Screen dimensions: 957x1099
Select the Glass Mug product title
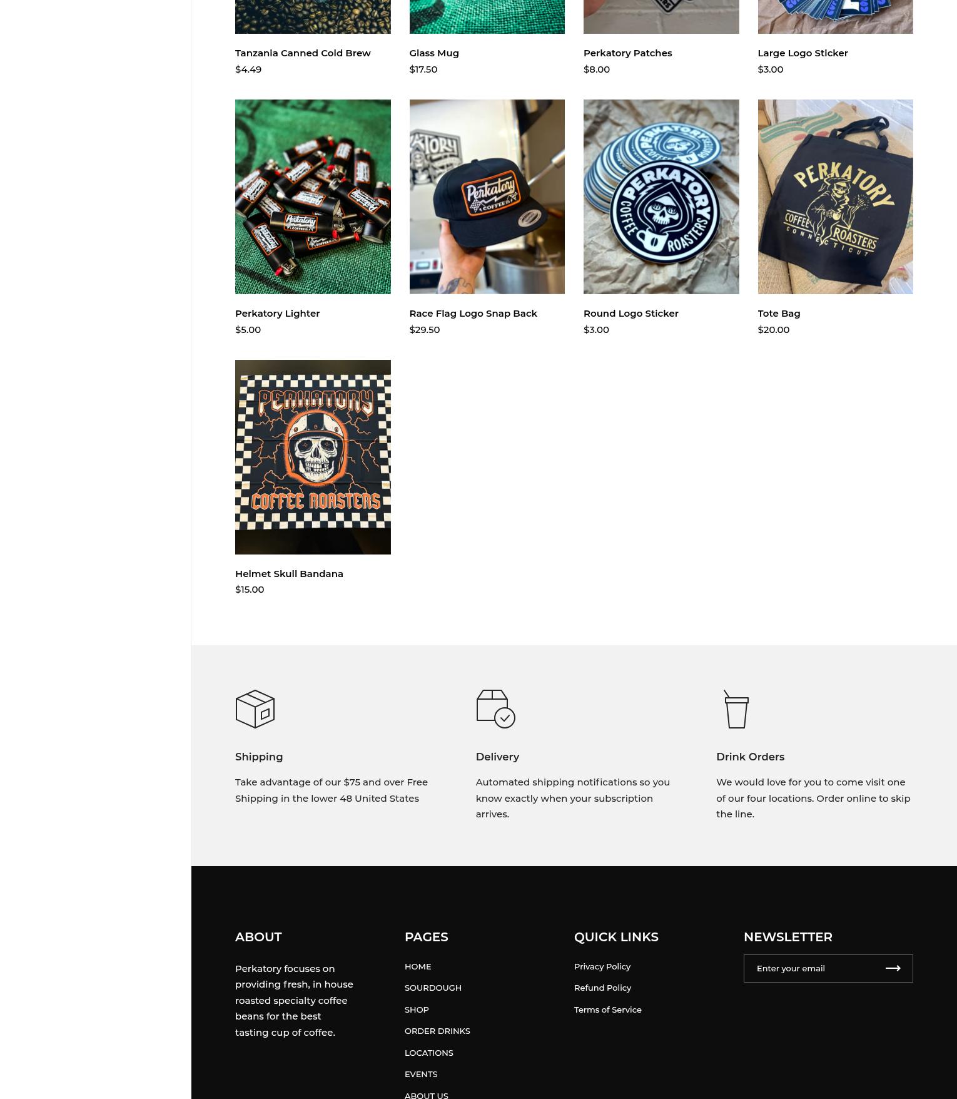click(x=434, y=53)
